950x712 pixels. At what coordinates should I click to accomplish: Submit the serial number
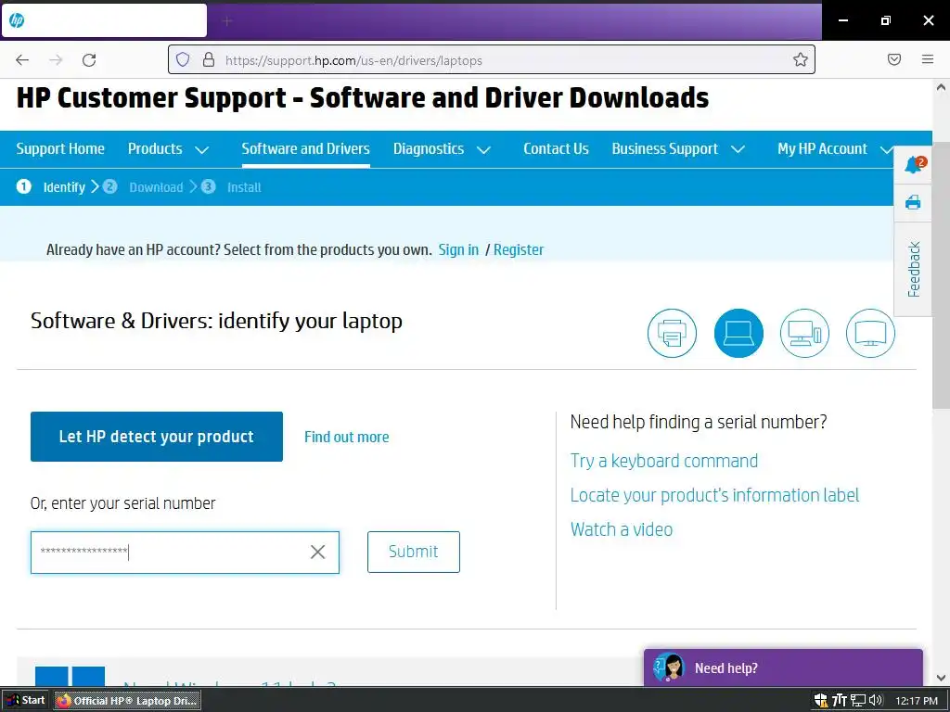[x=413, y=552]
